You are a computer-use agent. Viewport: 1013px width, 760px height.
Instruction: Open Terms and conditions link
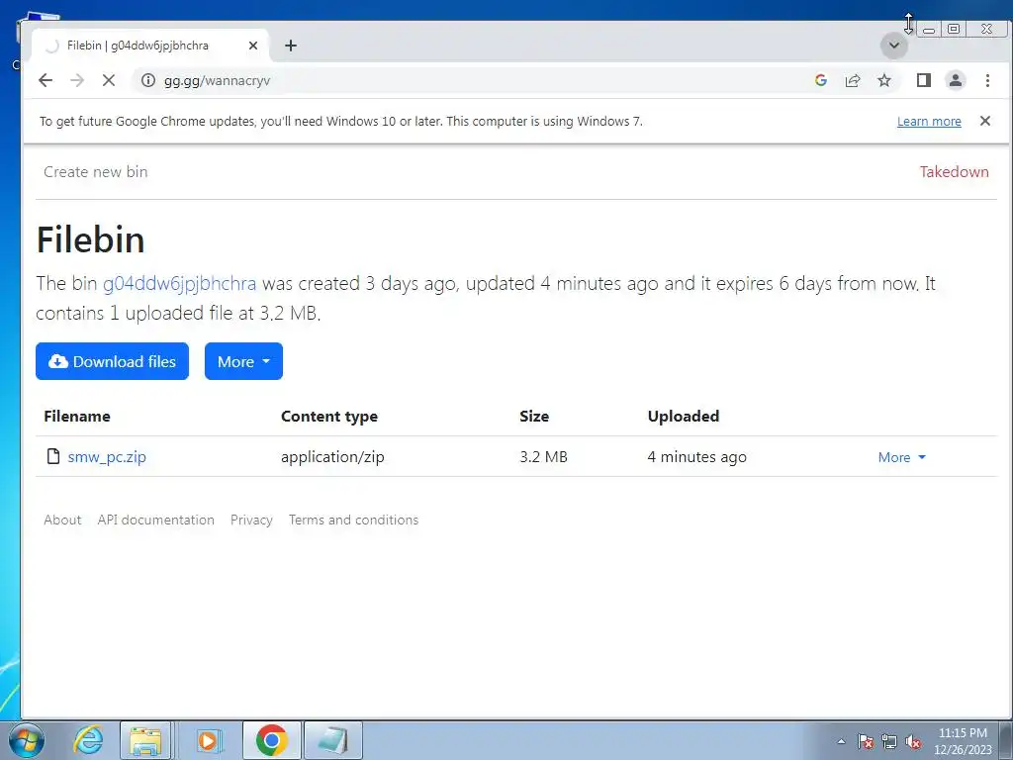(x=353, y=520)
